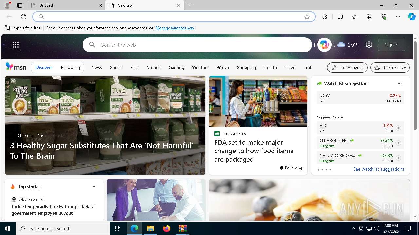Open the Favorites list icon

[355, 17]
